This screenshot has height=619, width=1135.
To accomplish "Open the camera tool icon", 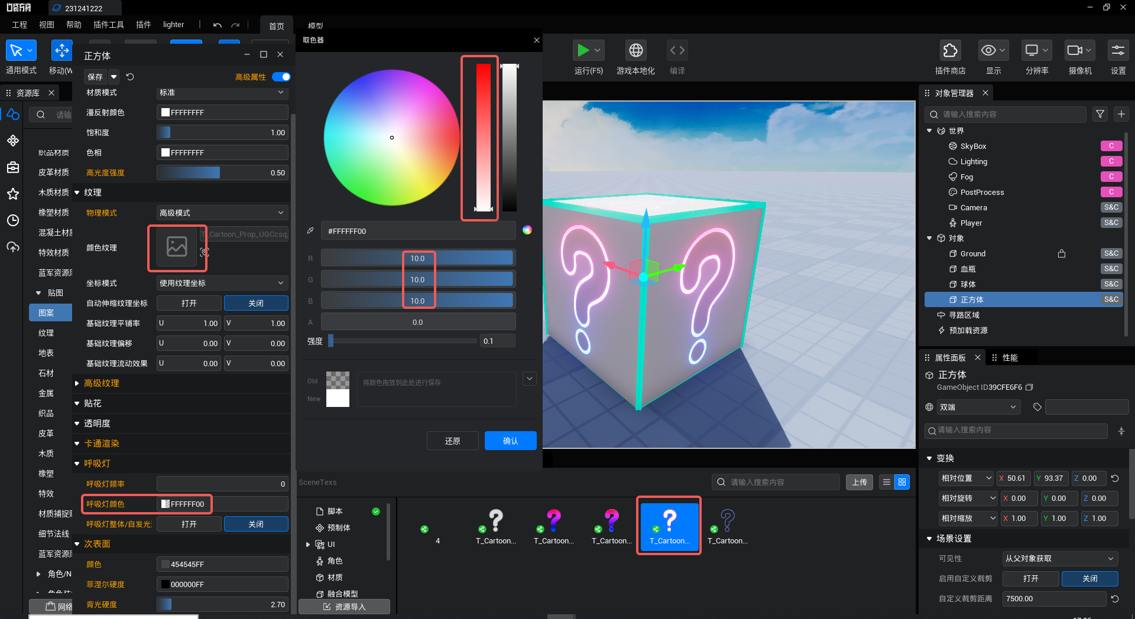I will [1075, 50].
